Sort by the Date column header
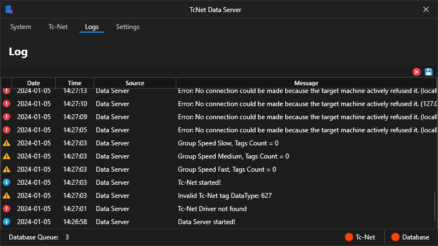 click(33, 83)
